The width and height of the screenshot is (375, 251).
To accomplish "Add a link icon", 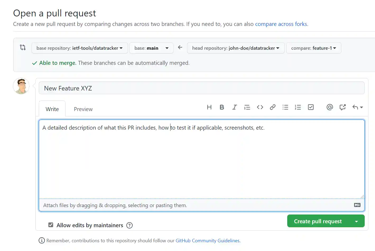I will tap(272, 107).
